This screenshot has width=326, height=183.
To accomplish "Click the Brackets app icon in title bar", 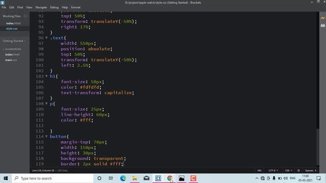I will pyautogui.click(x=2, y=3).
